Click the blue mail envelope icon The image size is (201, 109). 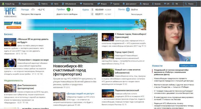point(128,10)
